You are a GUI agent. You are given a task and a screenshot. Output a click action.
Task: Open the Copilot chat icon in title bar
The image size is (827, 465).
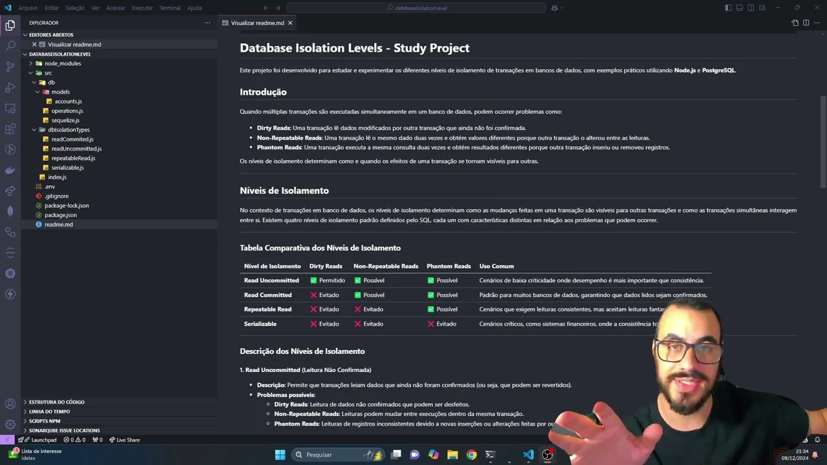click(x=554, y=8)
